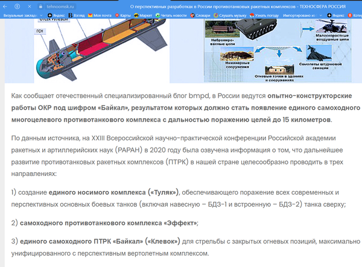This screenshot has height=267, width=362.
Task: Click the Небронированные цели truck picture
Action: (221, 28)
